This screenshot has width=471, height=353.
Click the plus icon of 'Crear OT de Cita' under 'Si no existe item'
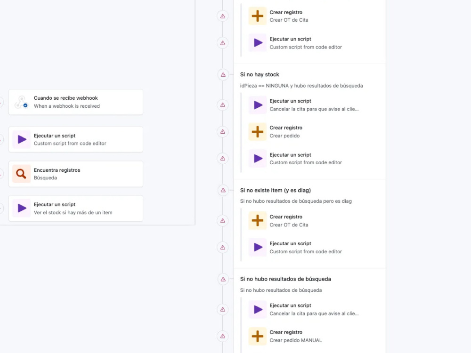point(258,221)
